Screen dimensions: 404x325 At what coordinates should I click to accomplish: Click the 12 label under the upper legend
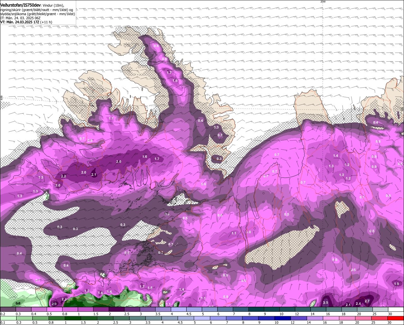[297, 314]
